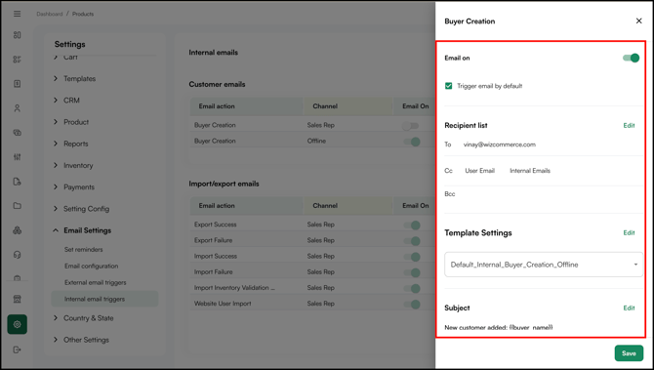Open the green settings gear icon
This screenshot has width=654, height=370.
(x=18, y=324)
